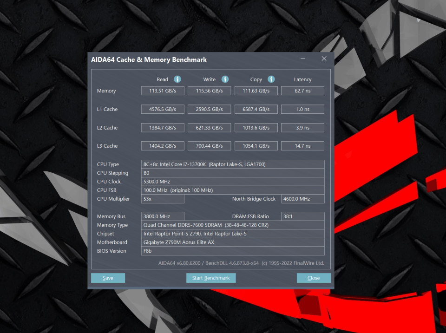Click the Copy column header
This screenshot has height=333, width=446.
click(256, 79)
